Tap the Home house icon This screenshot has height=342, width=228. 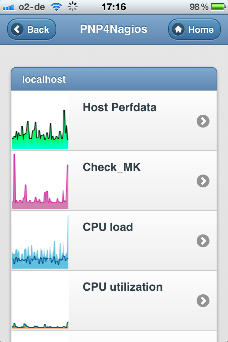(178, 30)
